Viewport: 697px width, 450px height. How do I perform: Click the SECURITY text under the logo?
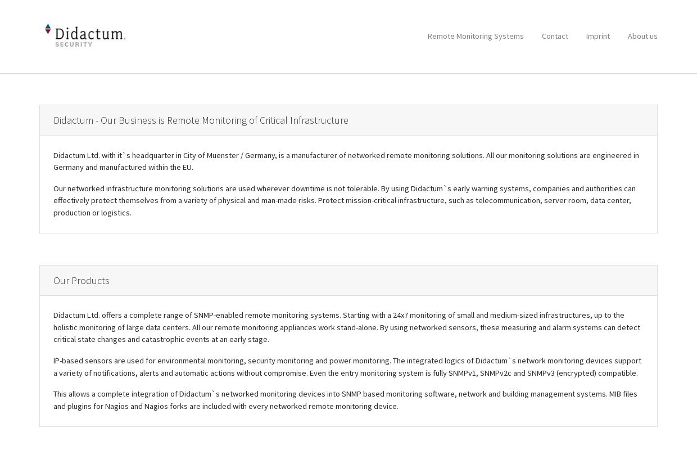74,44
